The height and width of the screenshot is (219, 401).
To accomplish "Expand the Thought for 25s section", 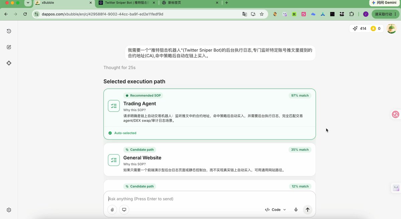I will [x=119, y=68].
